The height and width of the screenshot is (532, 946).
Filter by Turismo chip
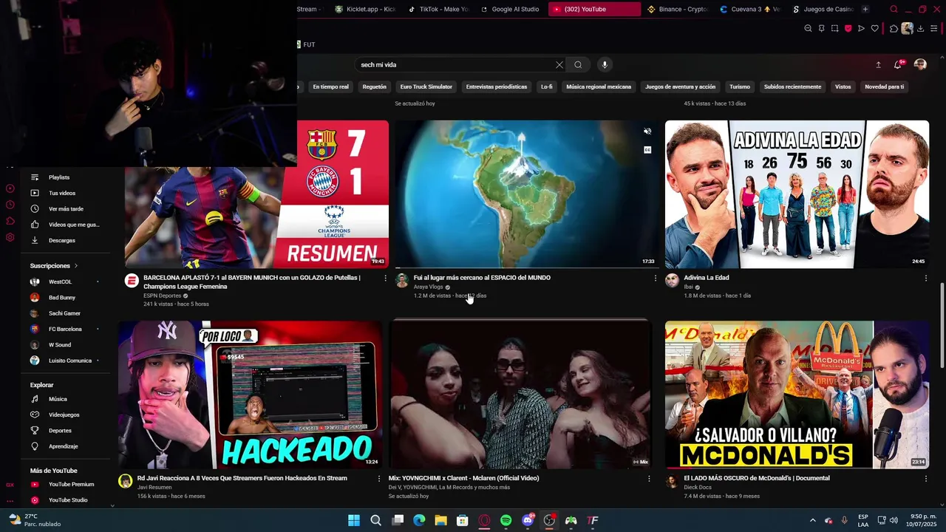point(739,86)
